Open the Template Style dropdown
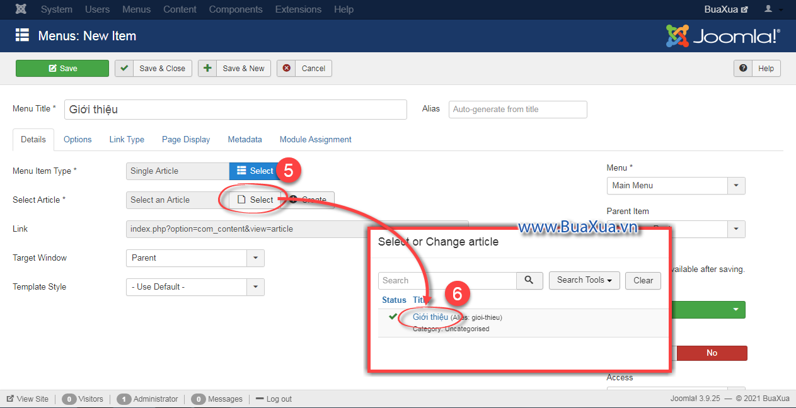Viewport: 796px width, 408px height. (195, 286)
